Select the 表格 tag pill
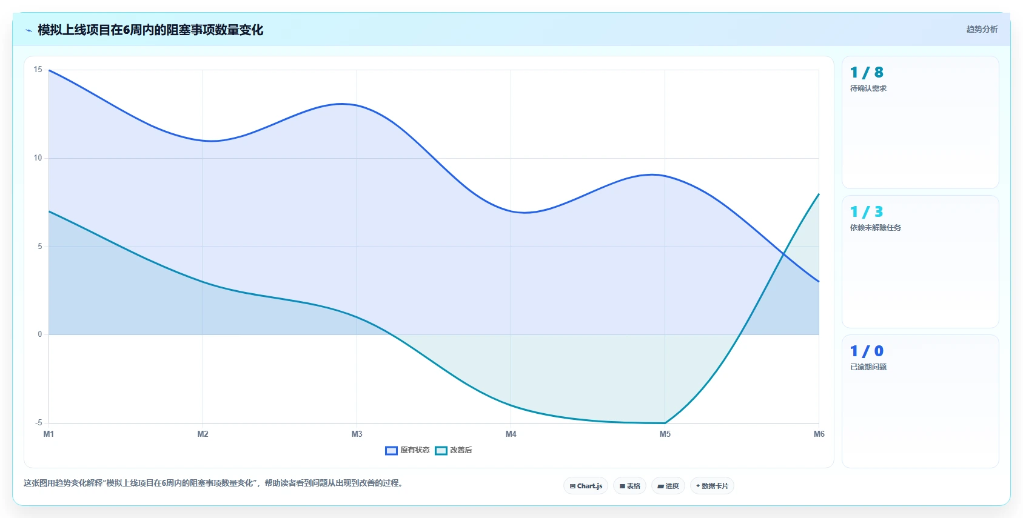 pyautogui.click(x=629, y=486)
